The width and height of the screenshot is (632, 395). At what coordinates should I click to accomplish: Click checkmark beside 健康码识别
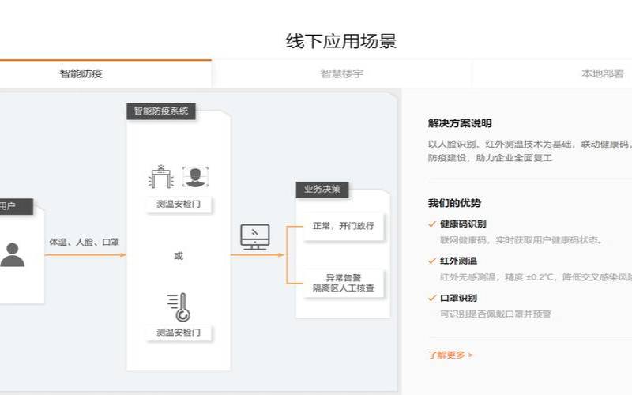pos(432,224)
